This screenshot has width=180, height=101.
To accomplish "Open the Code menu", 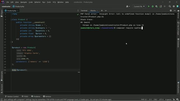I will 31,2.
